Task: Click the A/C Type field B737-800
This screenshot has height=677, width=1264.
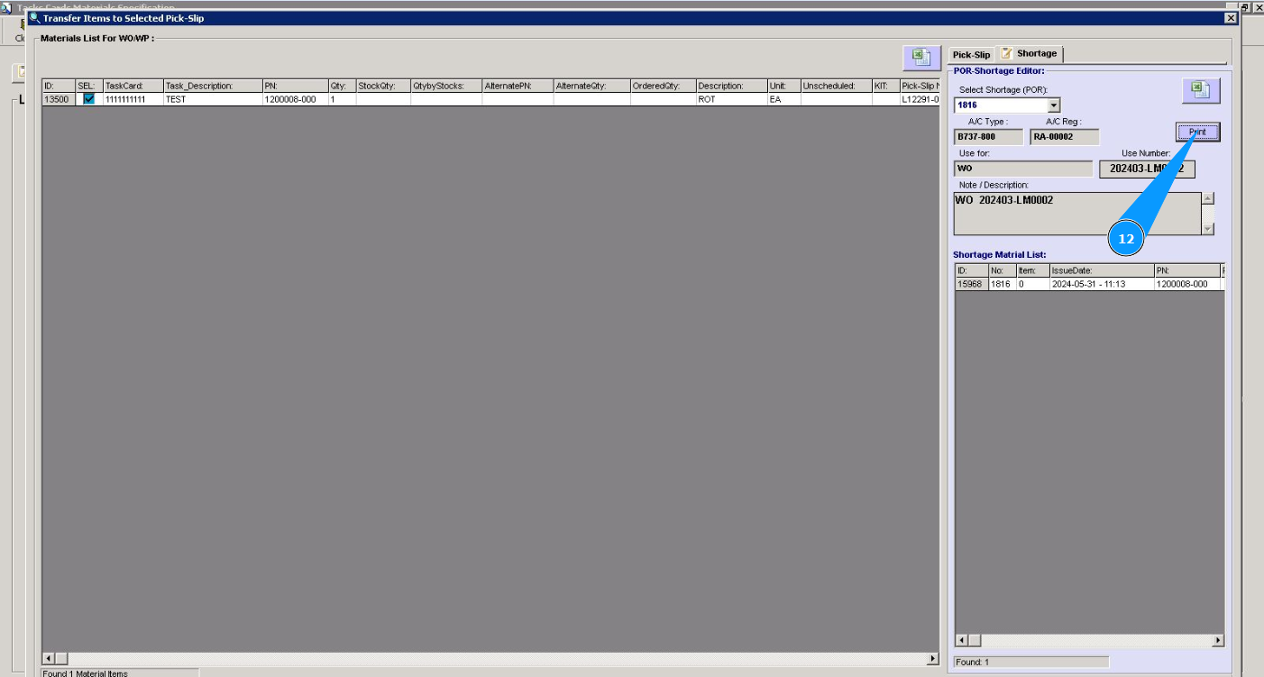Action: [x=988, y=137]
